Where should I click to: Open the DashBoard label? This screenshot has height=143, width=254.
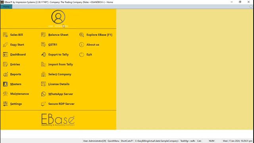[18, 54]
